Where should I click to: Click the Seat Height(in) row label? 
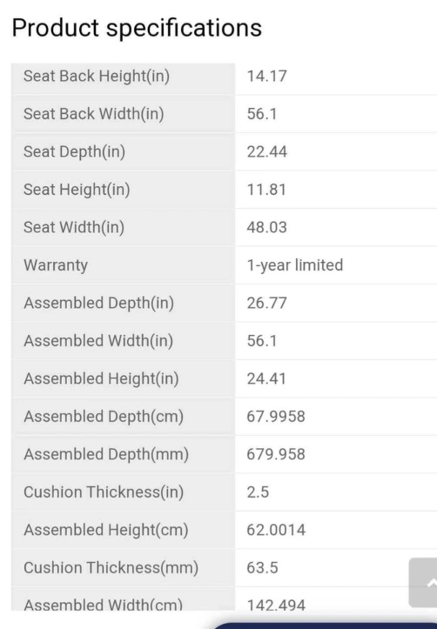77,190
